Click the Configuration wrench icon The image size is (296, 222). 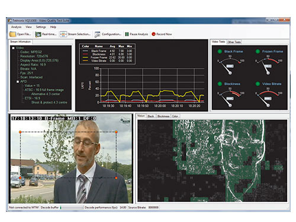(97, 34)
